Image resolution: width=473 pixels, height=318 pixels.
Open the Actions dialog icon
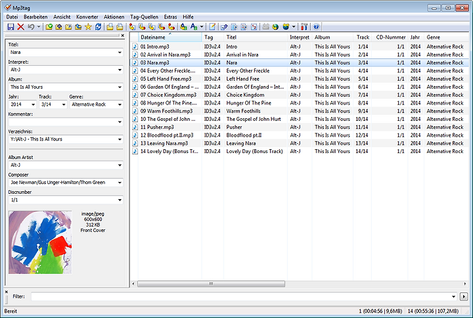(183, 27)
